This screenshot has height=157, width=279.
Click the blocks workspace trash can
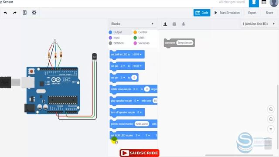[x=268, y=143]
